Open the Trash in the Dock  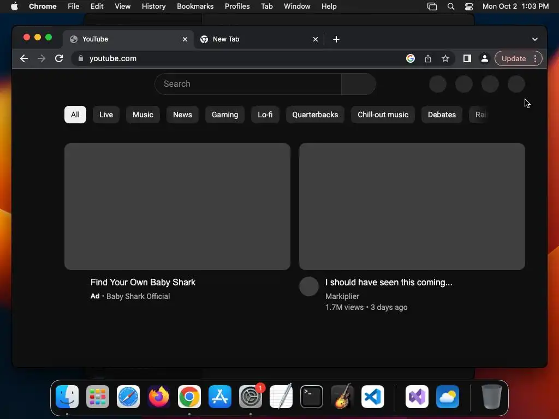(492, 397)
